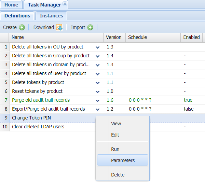Open dropdown arrow for Purge old audit trail records
Image resolution: width=205 pixels, height=185 pixels.
pyautogui.click(x=98, y=100)
